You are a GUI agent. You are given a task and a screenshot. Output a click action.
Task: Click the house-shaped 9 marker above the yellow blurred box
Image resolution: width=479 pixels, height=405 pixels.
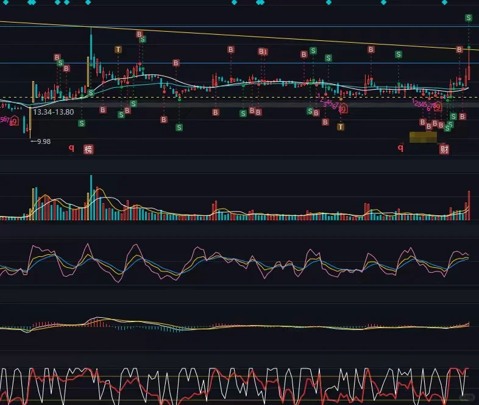[438, 106]
